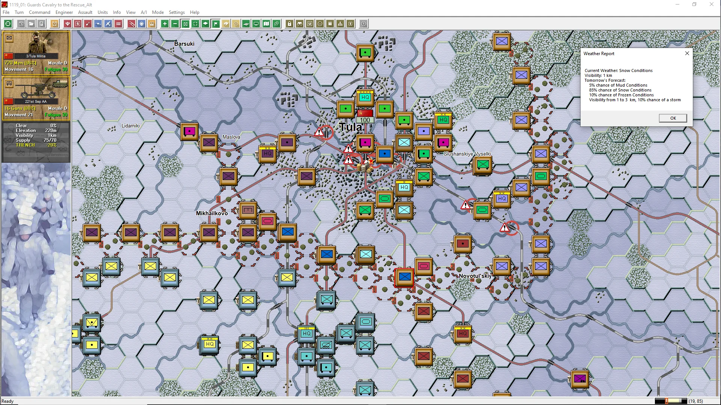Click the alarm clock toolbar icon
Image resolution: width=721 pixels, height=405 pixels.
click(54, 24)
